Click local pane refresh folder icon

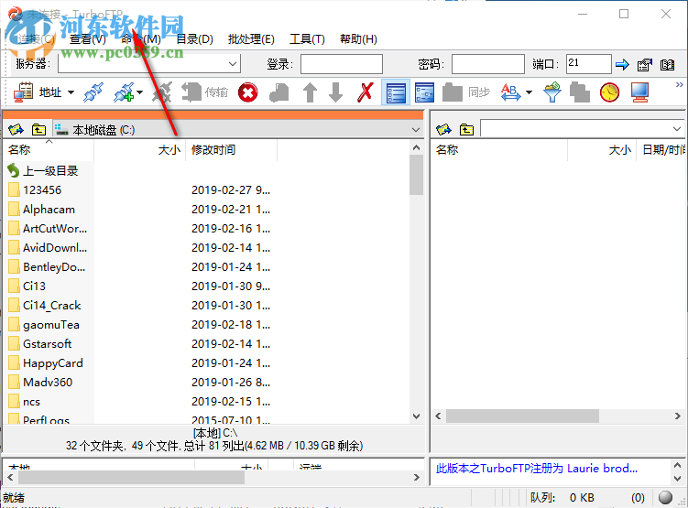pos(16,129)
